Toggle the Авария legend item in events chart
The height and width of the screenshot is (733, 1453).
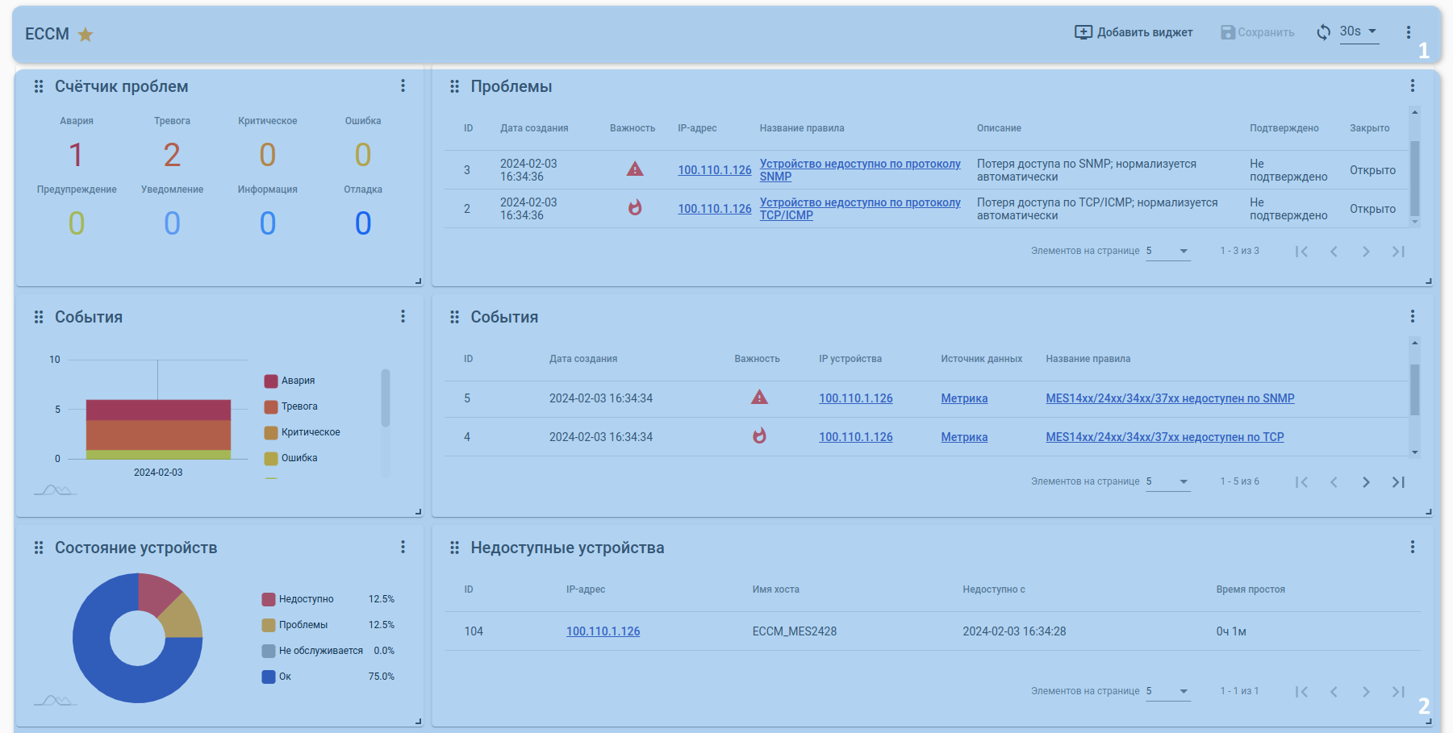click(298, 381)
